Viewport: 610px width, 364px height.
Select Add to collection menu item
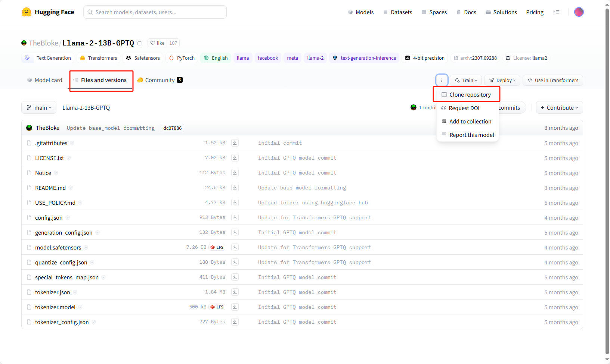tap(467, 122)
